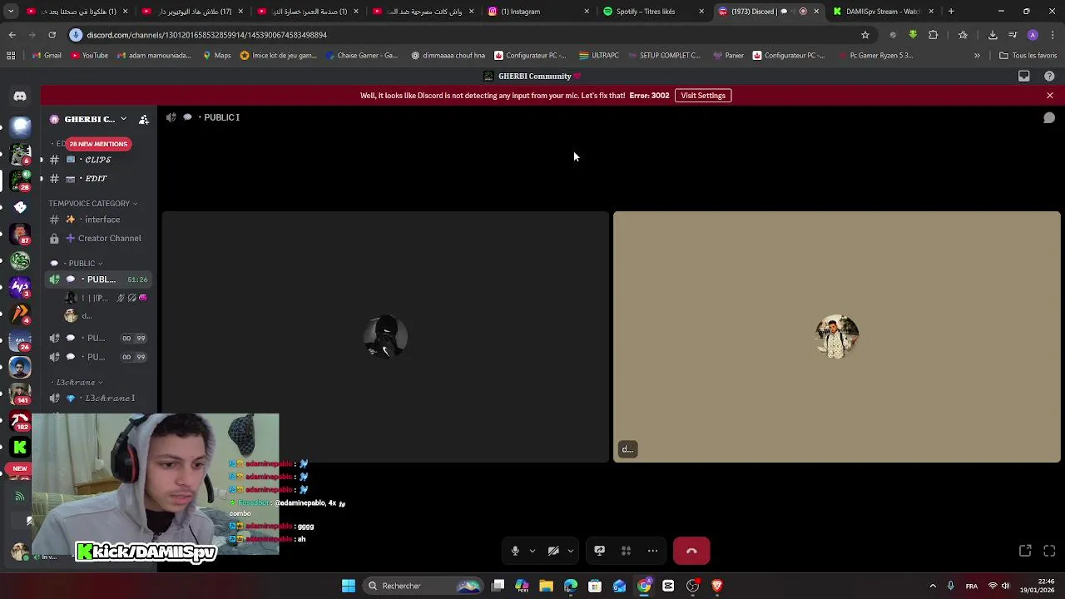Click the invite members icon next to server name
The width and height of the screenshot is (1065, 599).
(144, 119)
